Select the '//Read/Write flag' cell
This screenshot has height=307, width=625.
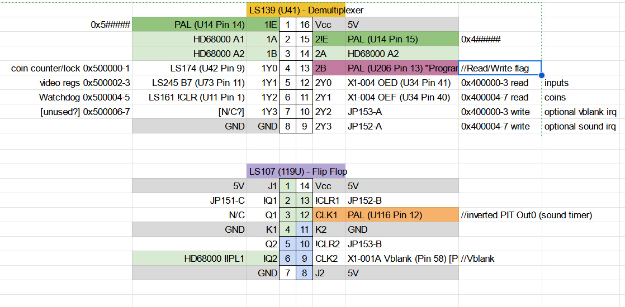500,69
